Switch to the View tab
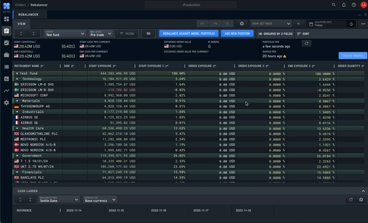Image resolution: width=368 pixels, height=223 pixels. pos(21,24)
